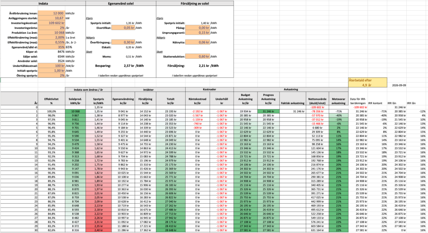Select the Indata som ändras / år header
Image resolution: width=428 pixels, height=233 pixels.
pos(88,89)
